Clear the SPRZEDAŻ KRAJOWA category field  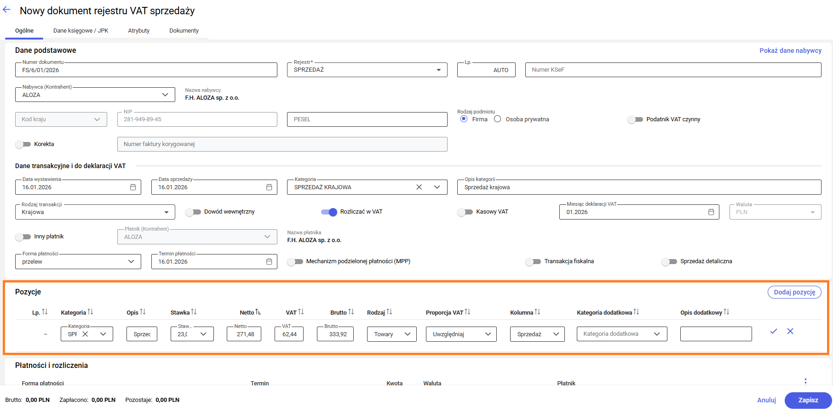(419, 187)
